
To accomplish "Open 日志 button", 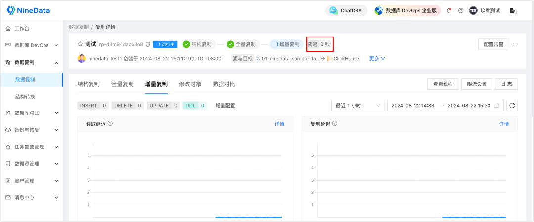I will [x=506, y=84].
